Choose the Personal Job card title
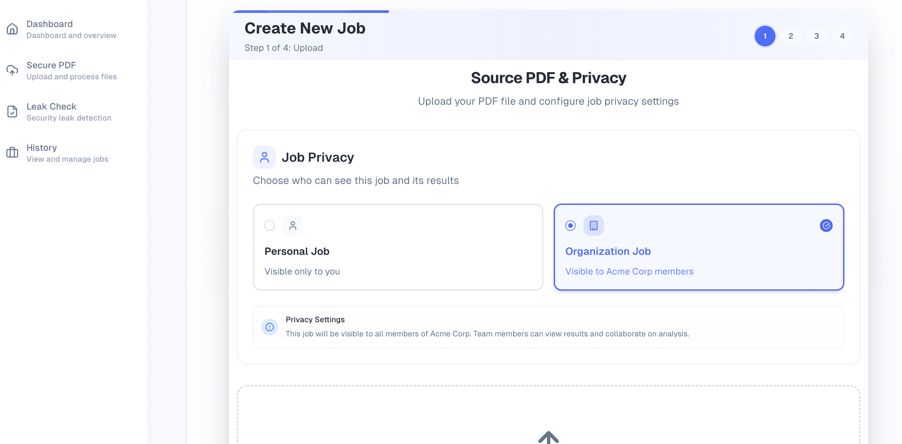This screenshot has height=444, width=902. click(297, 251)
